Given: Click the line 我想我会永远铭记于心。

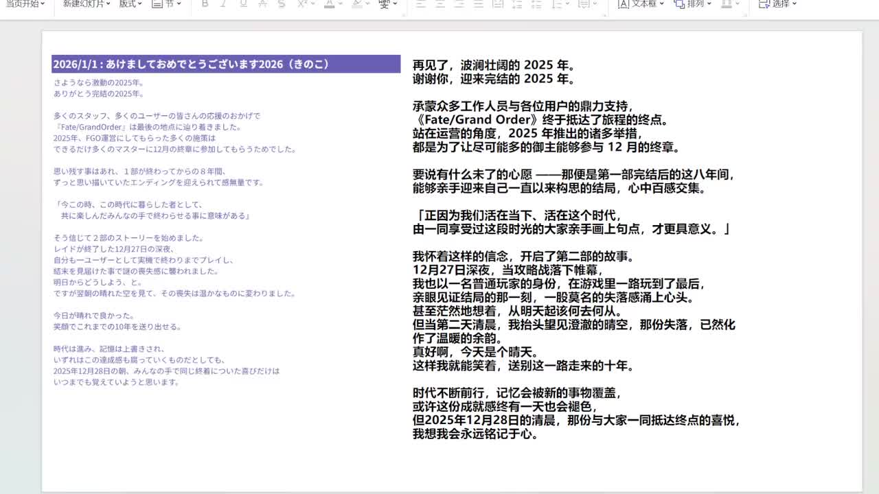Looking at the screenshot, I should [475, 434].
